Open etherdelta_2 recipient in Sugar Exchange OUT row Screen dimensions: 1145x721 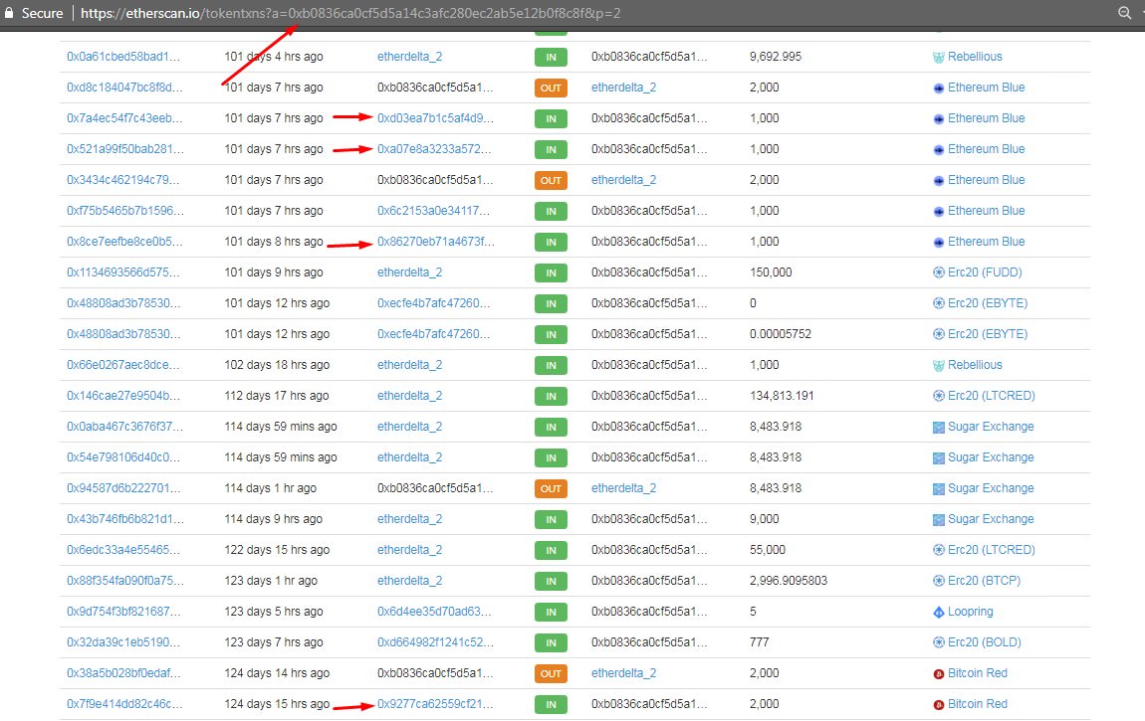coord(623,488)
